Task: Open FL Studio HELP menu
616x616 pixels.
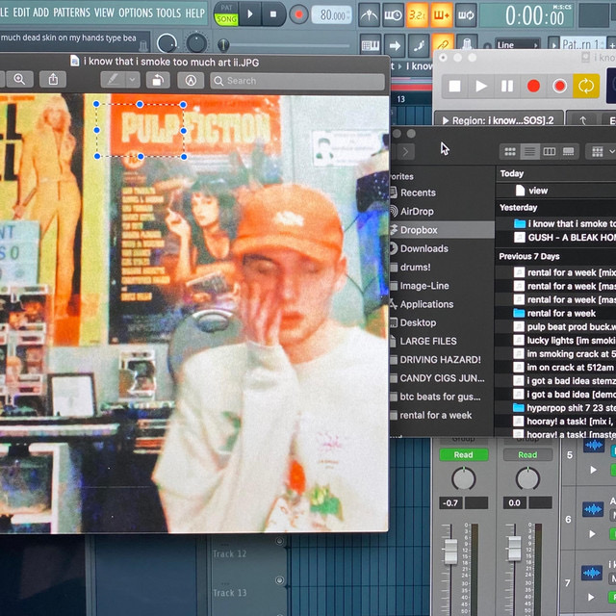Action: coord(194,13)
